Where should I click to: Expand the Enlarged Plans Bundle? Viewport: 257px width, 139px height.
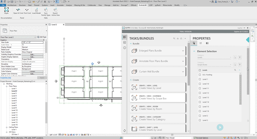tap(183, 51)
